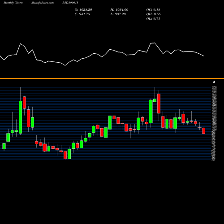The image size is (224, 224).
Task: Click the OL: 9.71 value
Action: click(153, 19)
